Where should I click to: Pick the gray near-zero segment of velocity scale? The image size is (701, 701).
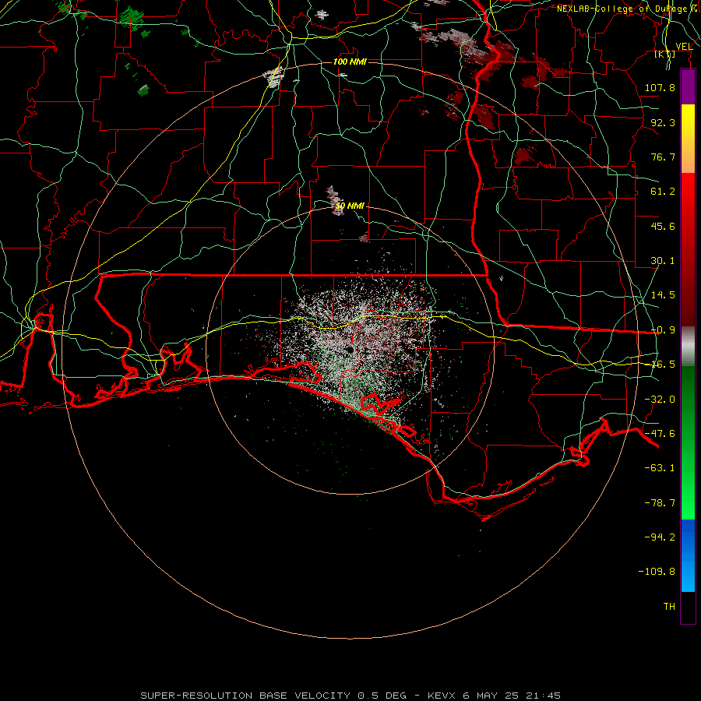pos(688,347)
